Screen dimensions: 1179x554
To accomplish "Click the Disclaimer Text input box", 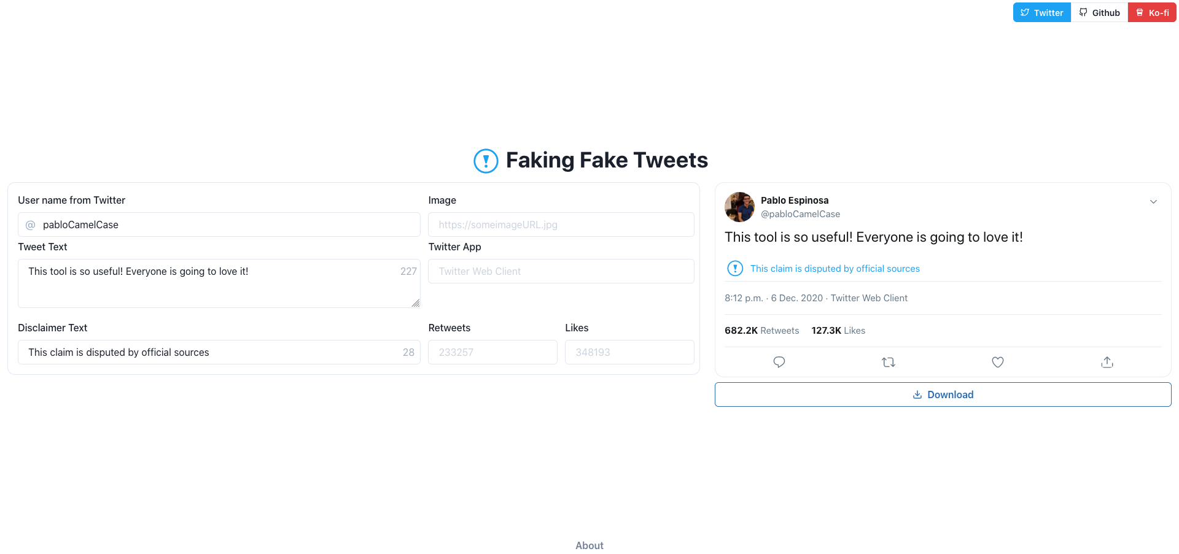I will tap(219, 352).
